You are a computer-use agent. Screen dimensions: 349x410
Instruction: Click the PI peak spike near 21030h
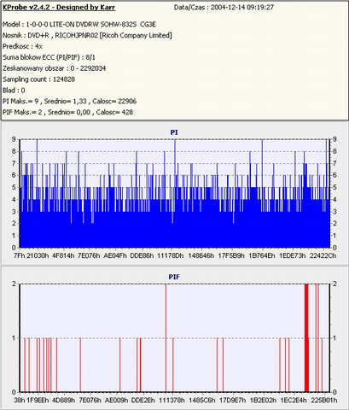[37, 194]
